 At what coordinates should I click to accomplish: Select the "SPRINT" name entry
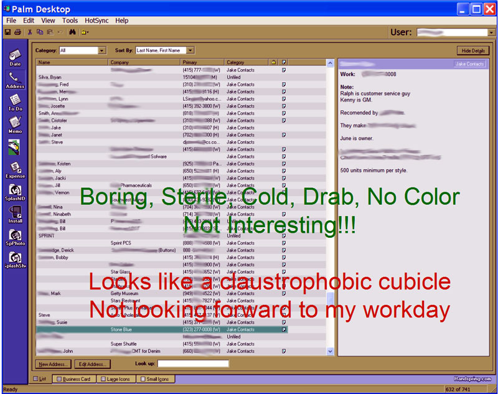(46, 236)
